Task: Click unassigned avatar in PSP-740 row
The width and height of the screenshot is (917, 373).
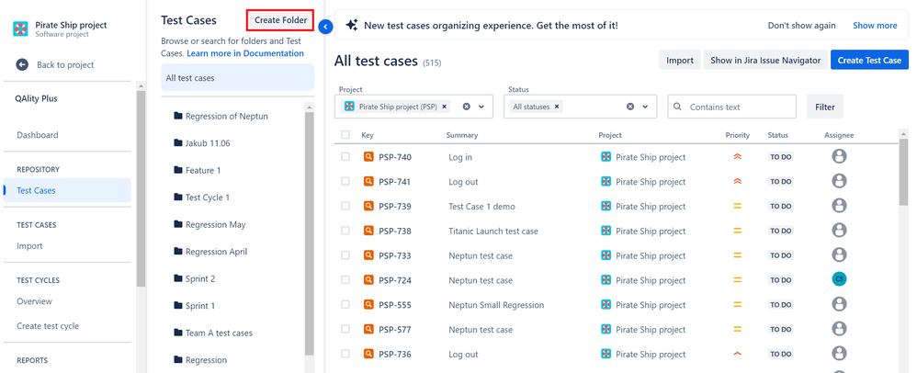Action: 839,157
